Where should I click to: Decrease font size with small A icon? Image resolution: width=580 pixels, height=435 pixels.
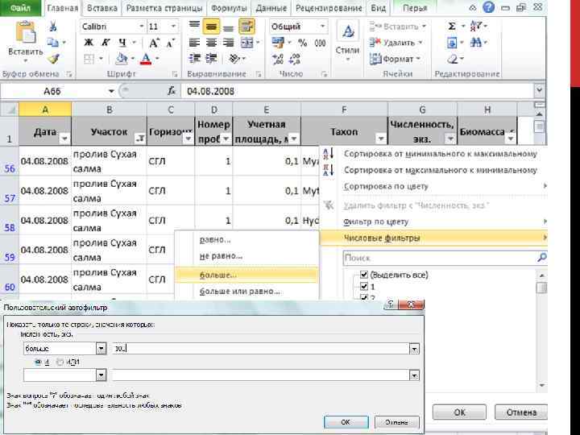tap(170, 43)
